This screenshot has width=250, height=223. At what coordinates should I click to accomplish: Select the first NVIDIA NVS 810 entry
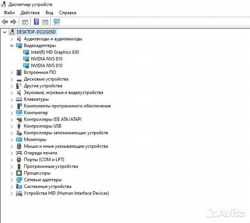tap(46, 59)
